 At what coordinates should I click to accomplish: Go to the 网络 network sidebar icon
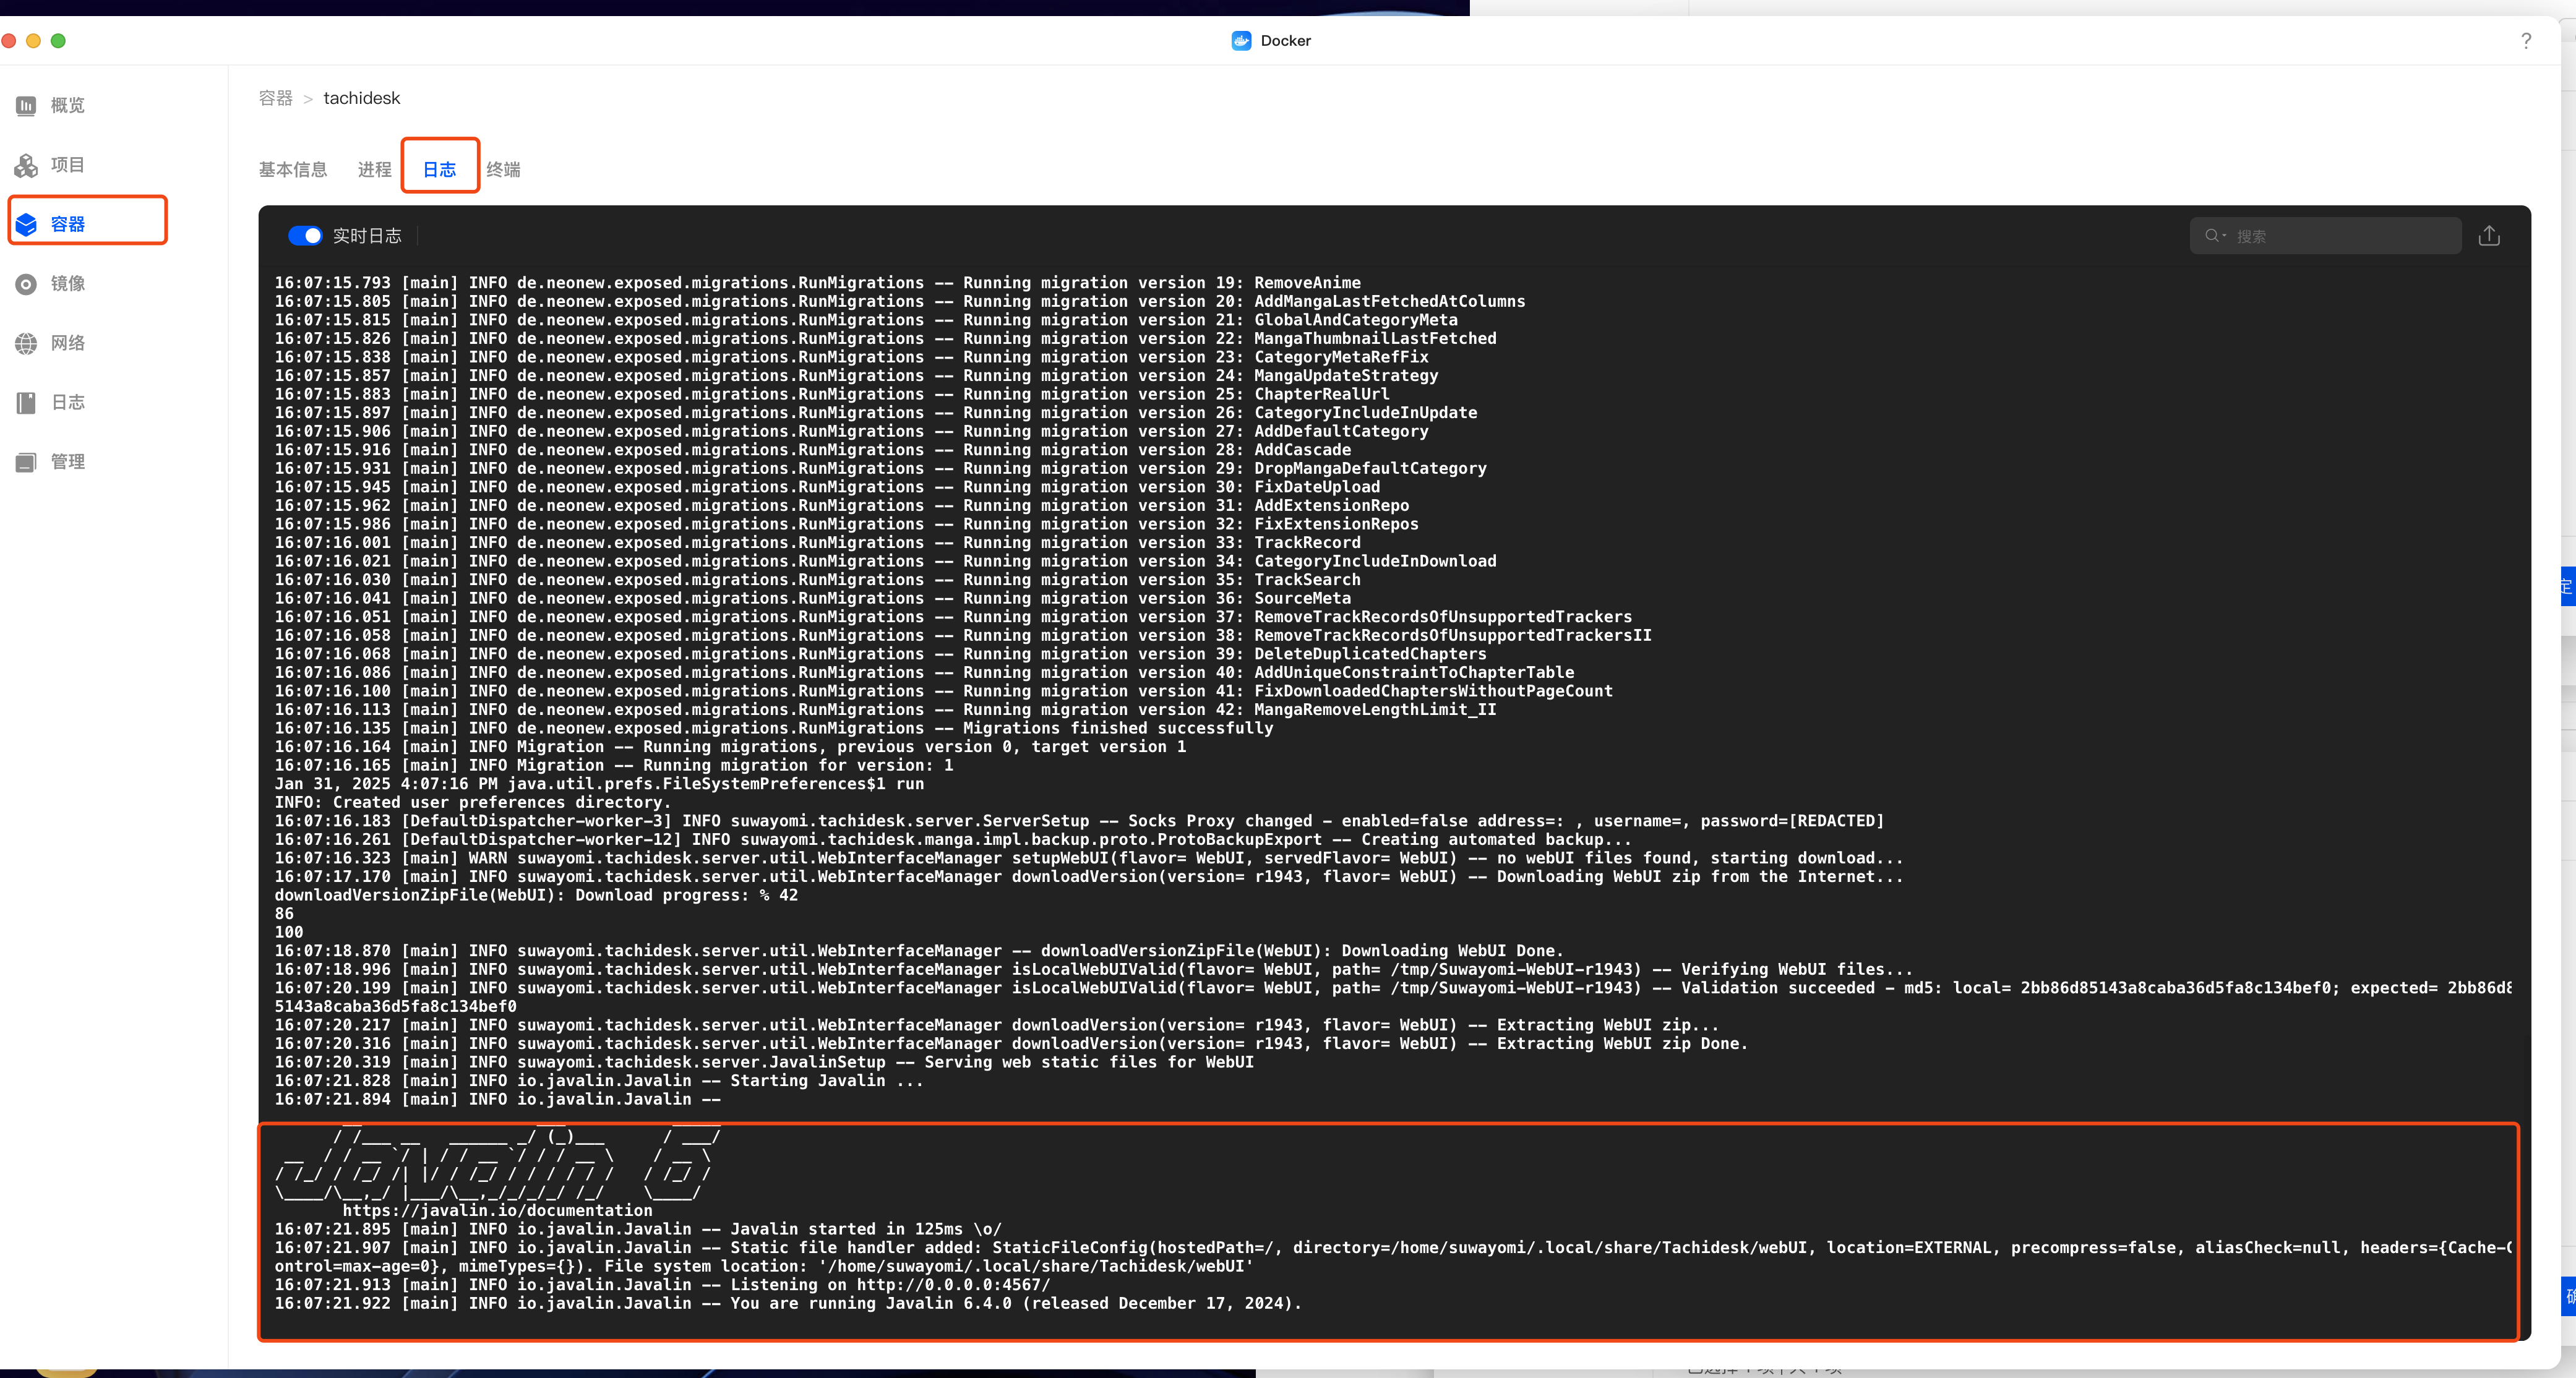point(26,343)
